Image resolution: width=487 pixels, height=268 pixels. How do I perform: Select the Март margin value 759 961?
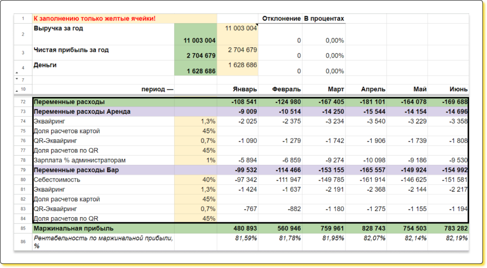(323, 228)
